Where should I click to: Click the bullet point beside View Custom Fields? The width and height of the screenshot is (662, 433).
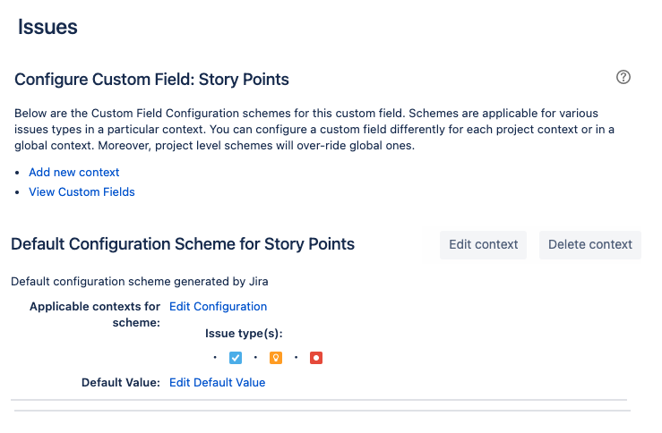tap(19, 192)
